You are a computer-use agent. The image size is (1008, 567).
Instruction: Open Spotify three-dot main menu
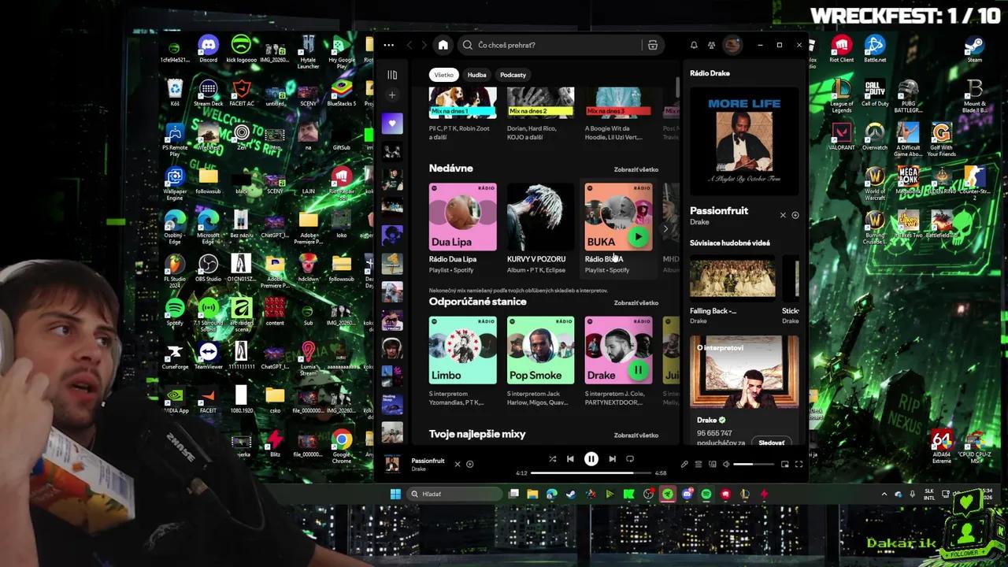tap(388, 45)
